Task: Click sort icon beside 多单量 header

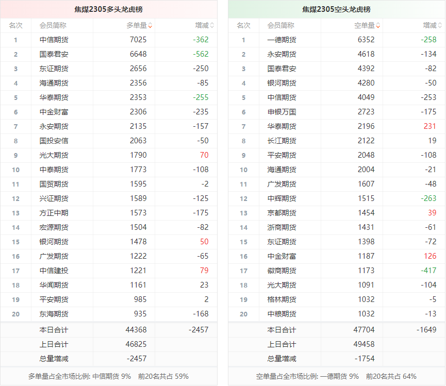Action: pyautogui.click(x=150, y=25)
